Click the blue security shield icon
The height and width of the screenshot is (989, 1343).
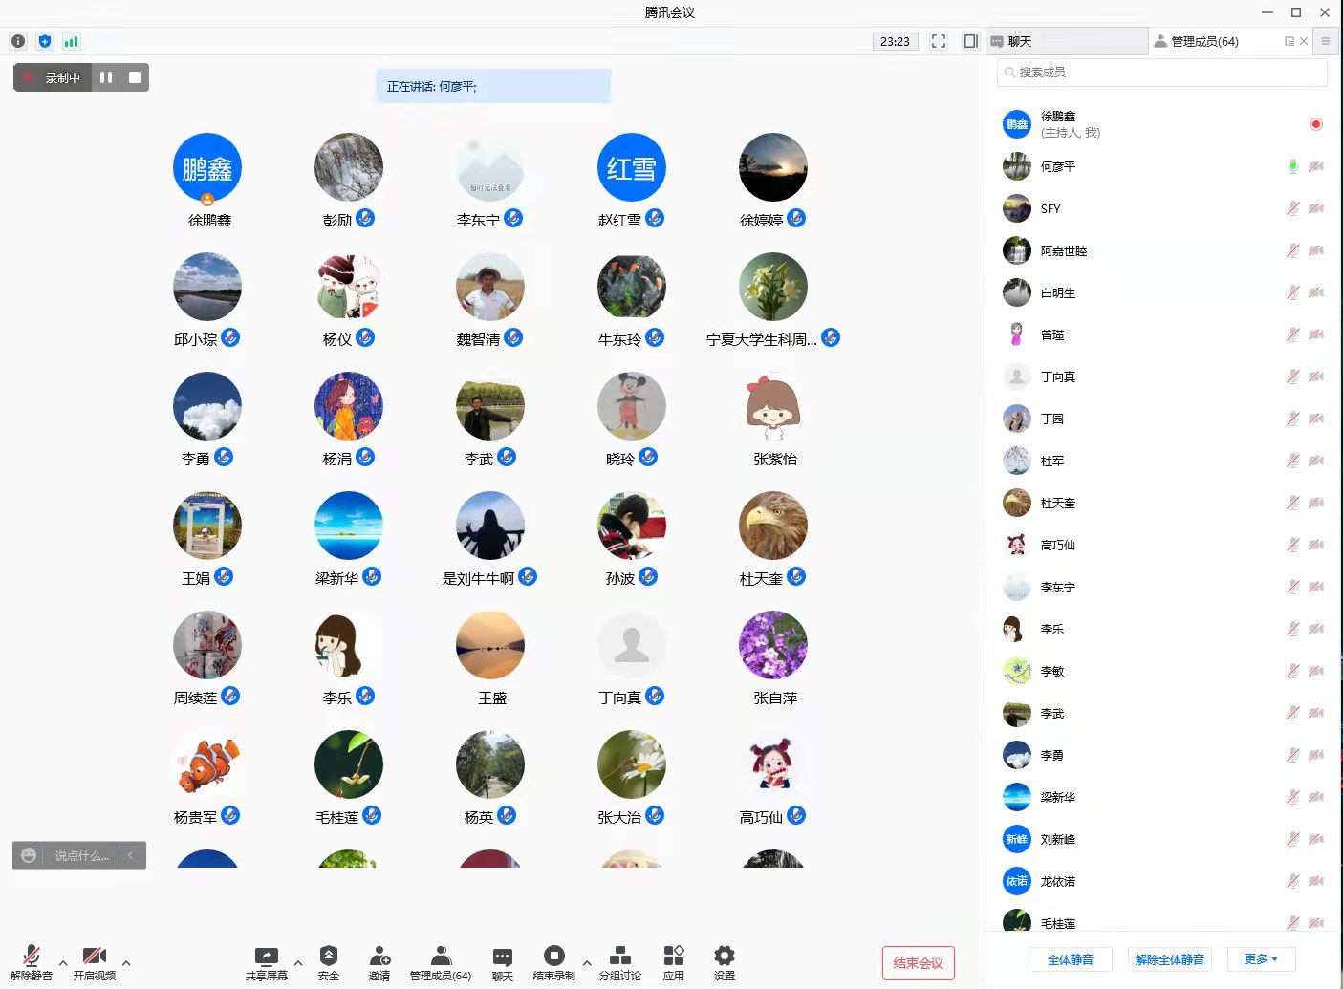pos(45,41)
